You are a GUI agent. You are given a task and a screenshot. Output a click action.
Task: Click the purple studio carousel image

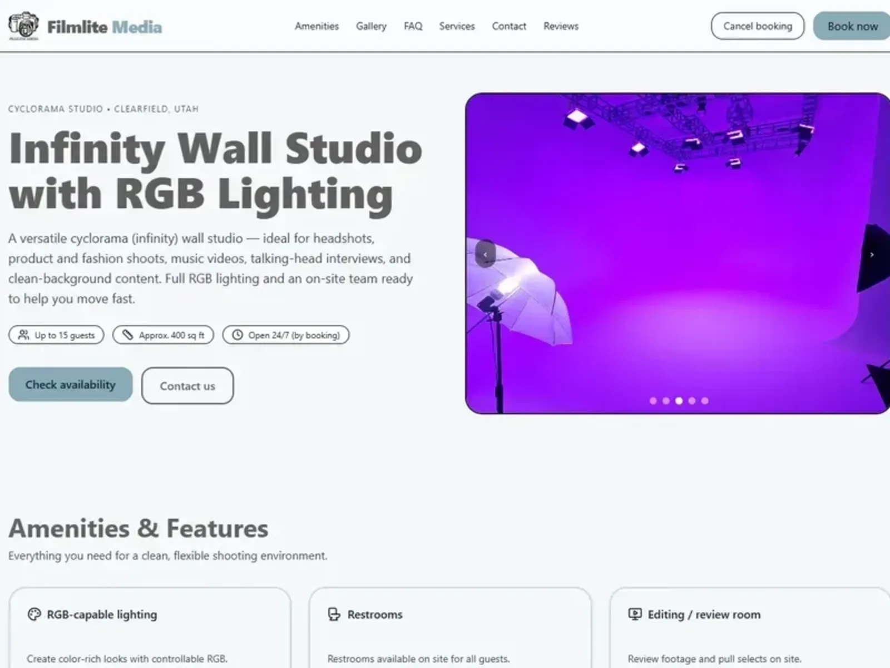(678, 253)
